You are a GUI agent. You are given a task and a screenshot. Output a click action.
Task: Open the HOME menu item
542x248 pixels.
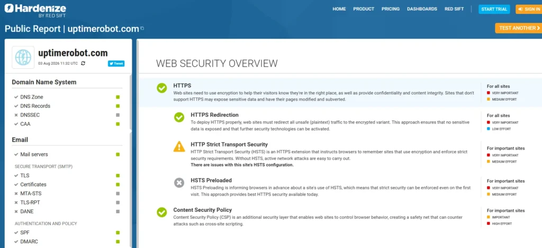point(339,9)
